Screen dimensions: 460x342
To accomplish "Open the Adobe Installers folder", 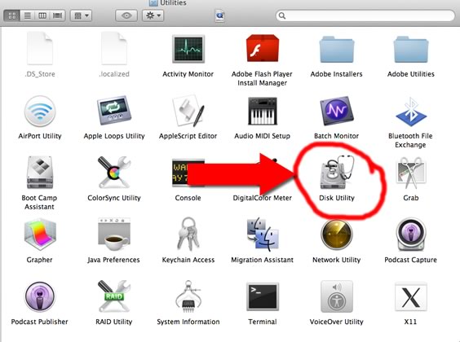I will click(337, 49).
